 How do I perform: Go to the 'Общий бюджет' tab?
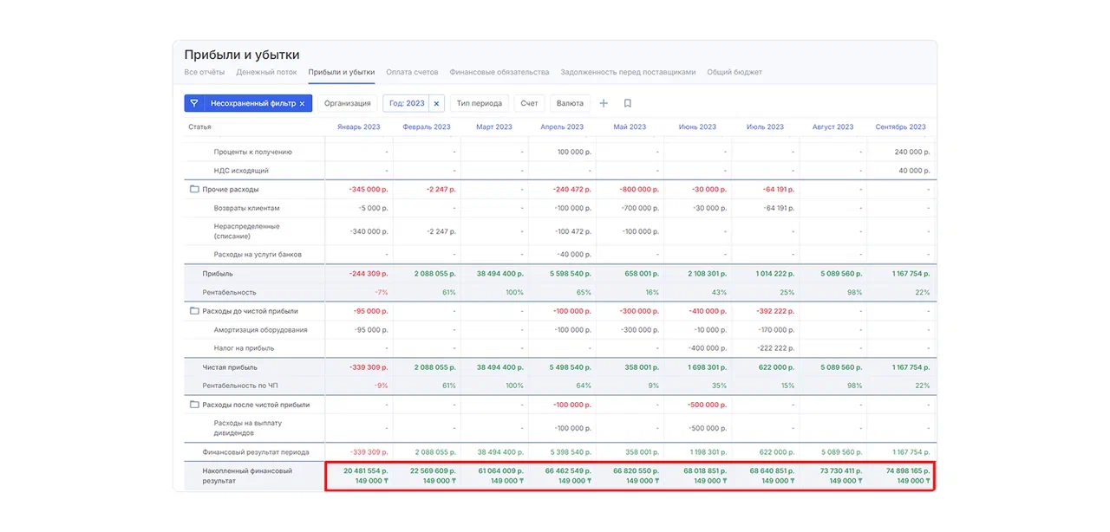click(x=734, y=72)
